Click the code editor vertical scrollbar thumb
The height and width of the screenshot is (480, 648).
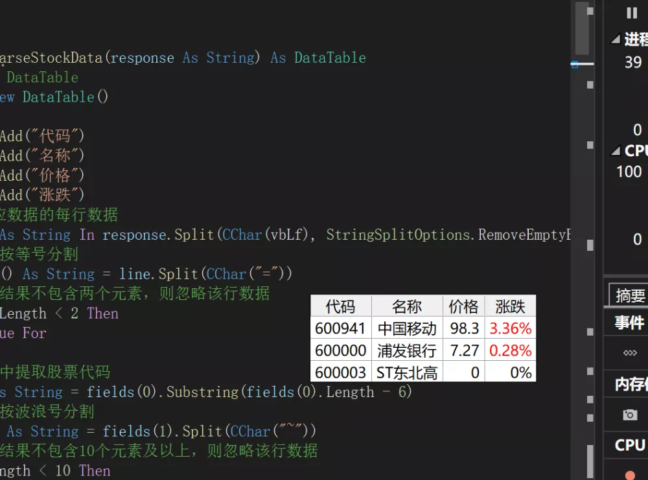[583, 28]
